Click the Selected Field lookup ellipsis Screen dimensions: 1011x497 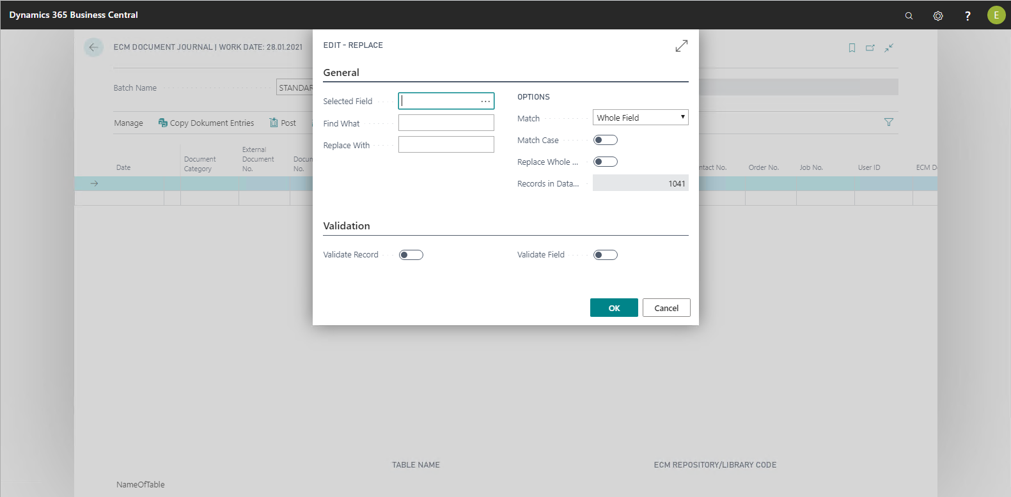pyautogui.click(x=485, y=101)
